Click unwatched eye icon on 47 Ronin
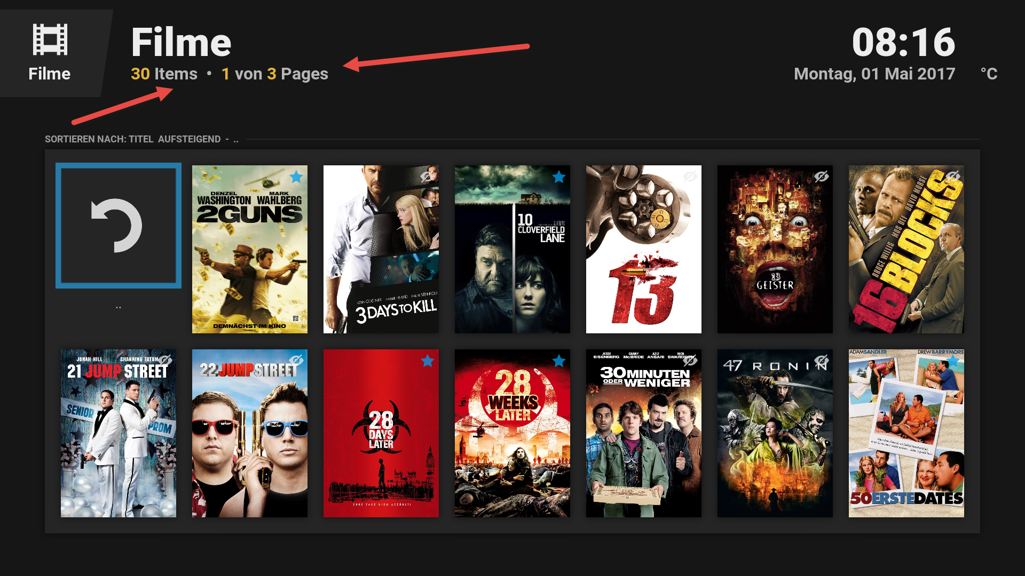Viewport: 1025px width, 576px height. (821, 361)
